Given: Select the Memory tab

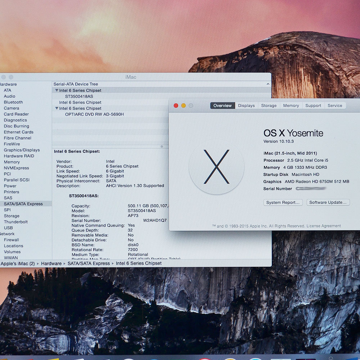Looking at the screenshot, I should (291, 105).
